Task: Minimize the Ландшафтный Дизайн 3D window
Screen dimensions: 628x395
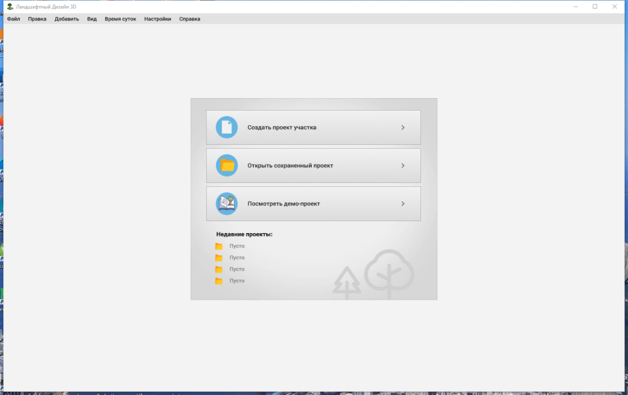Action: pyautogui.click(x=575, y=7)
